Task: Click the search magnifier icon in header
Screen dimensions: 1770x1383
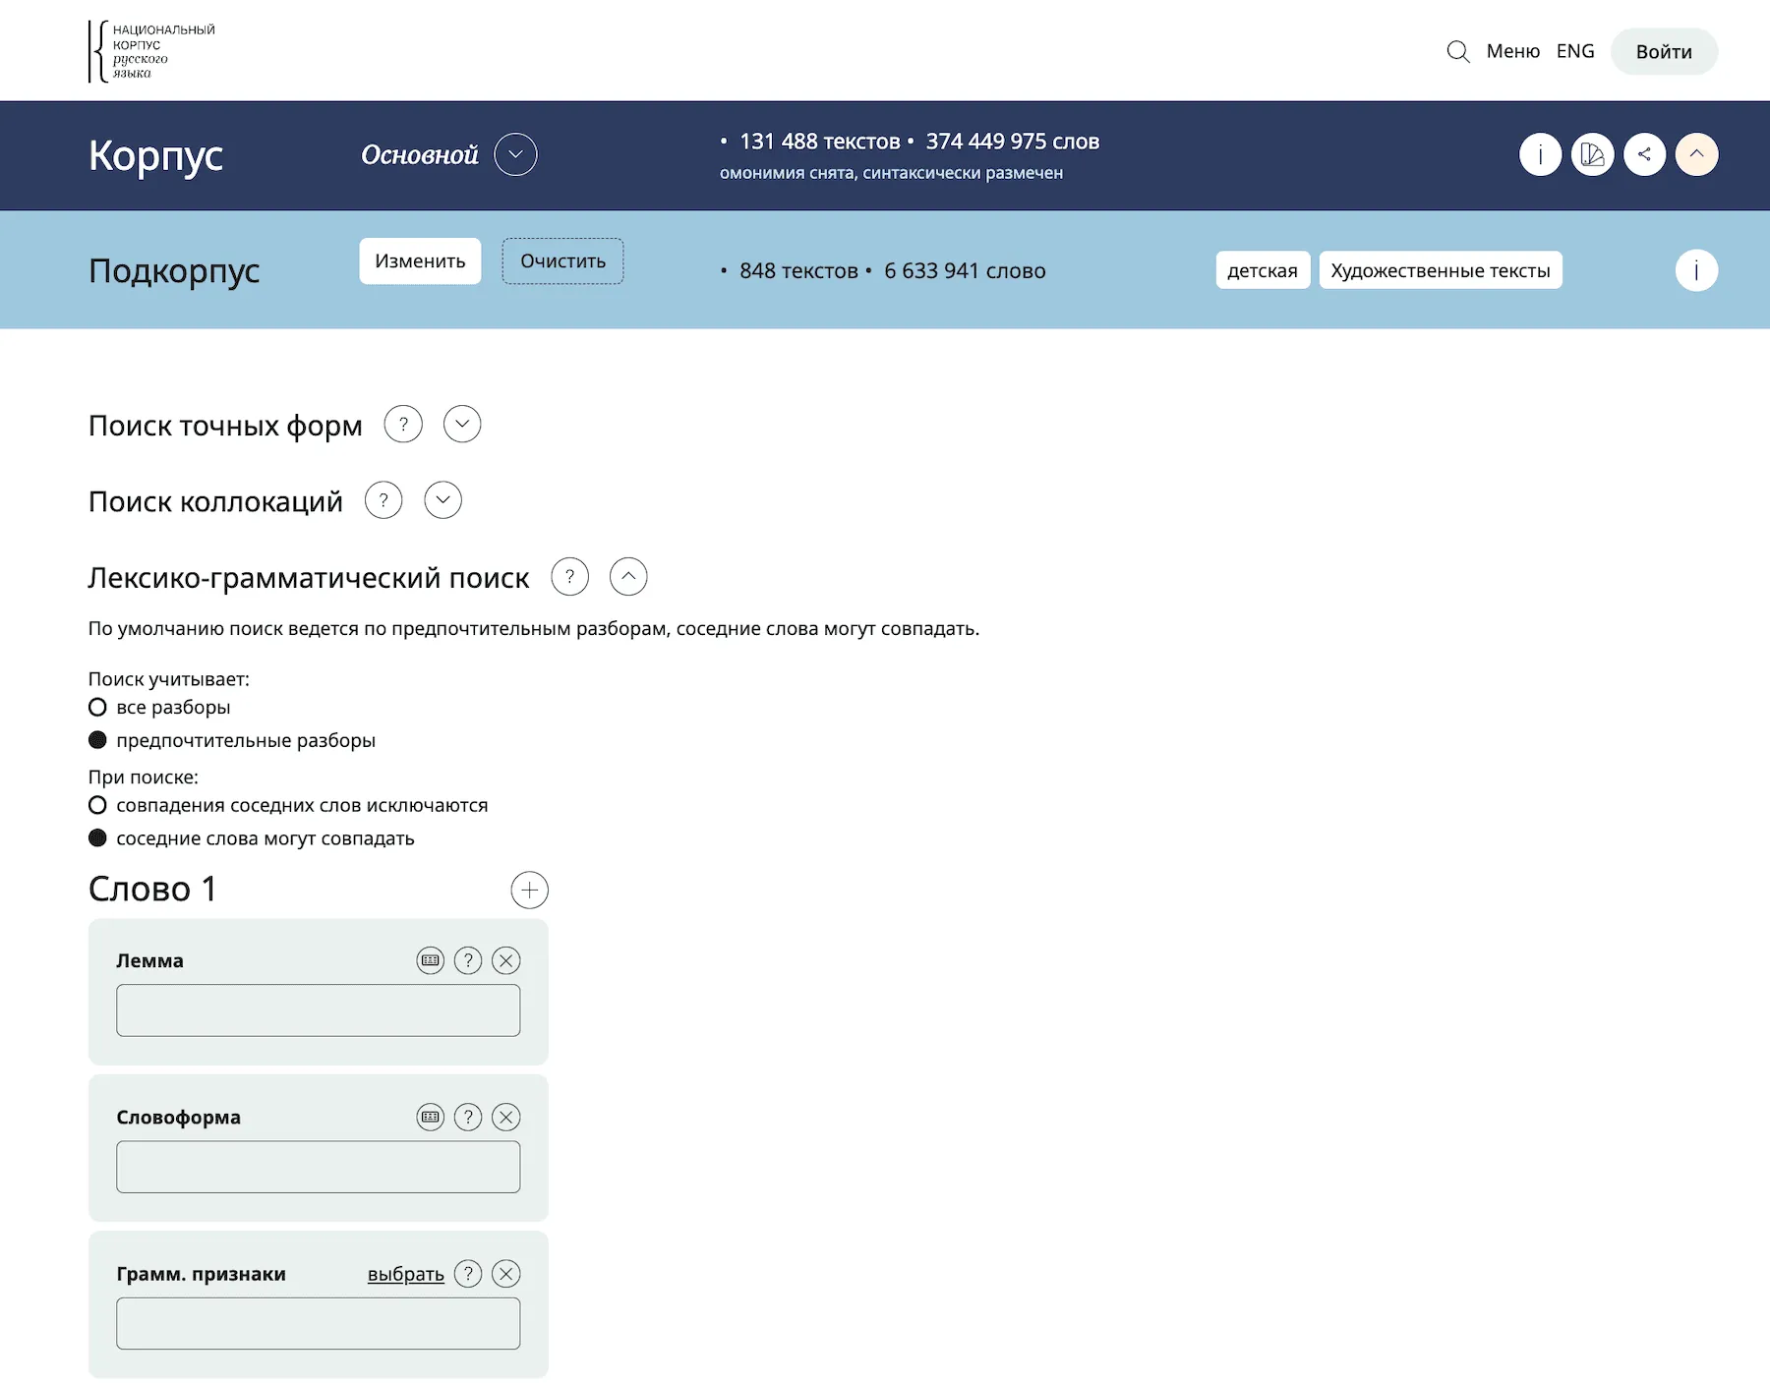Action: pyautogui.click(x=1458, y=52)
